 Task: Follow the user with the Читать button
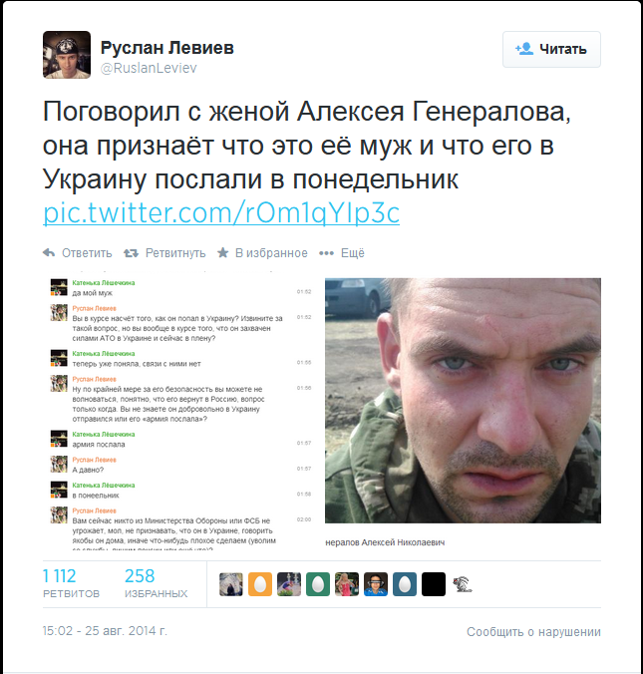coord(551,49)
